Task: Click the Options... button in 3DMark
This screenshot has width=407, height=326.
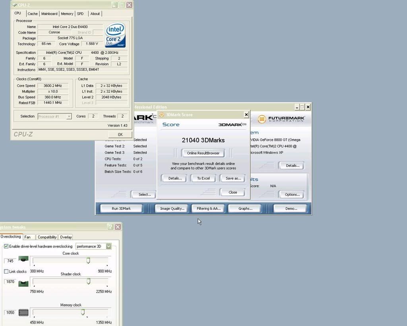Action: [x=292, y=195]
